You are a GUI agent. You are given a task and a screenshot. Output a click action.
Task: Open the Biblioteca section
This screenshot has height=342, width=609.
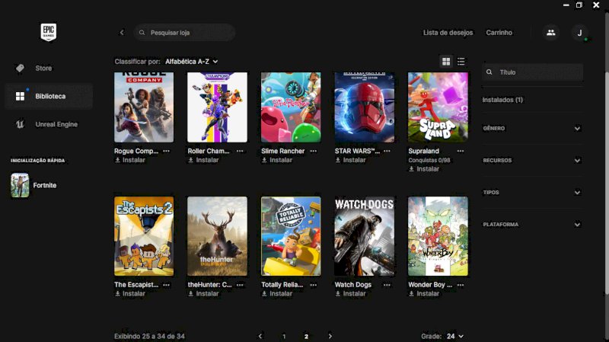49,96
